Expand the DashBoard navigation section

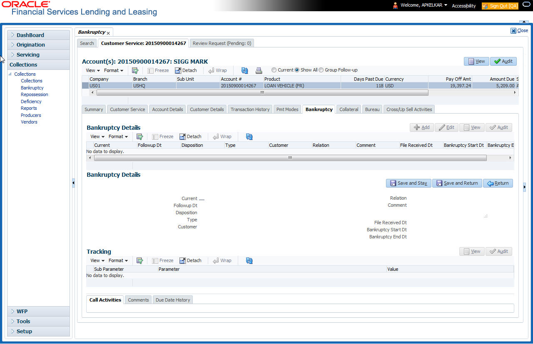click(38, 35)
